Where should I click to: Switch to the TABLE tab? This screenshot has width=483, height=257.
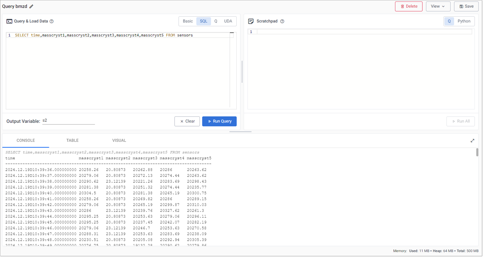(x=72, y=140)
